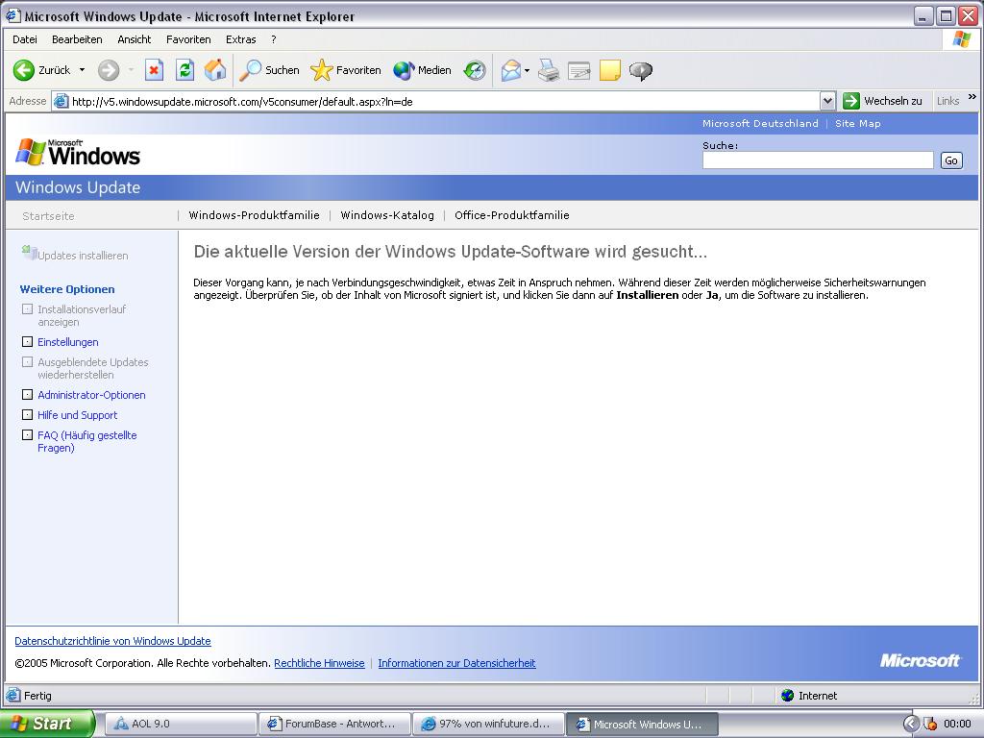Open browsing history clock icon
This screenshot has width=984, height=738.
(475, 70)
